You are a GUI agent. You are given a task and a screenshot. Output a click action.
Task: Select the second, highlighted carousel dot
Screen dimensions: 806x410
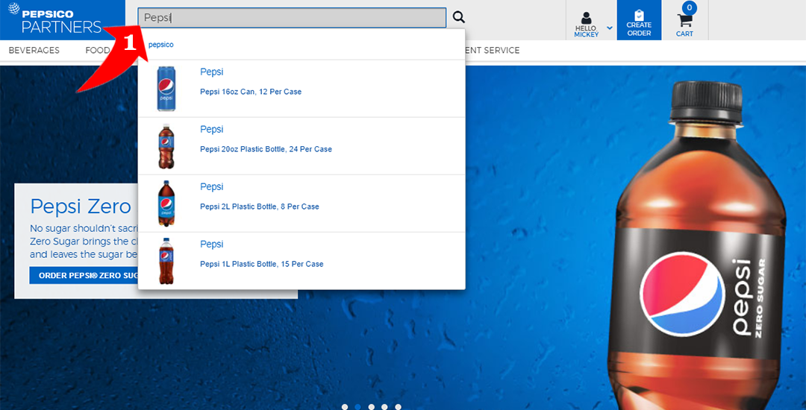click(x=358, y=407)
